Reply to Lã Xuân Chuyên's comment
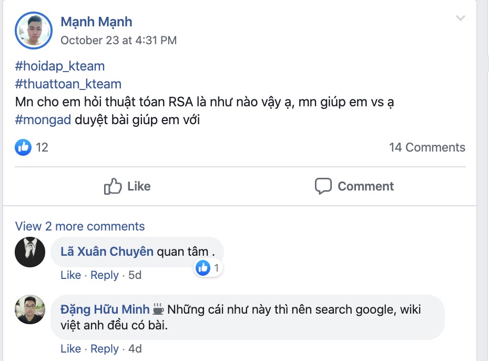This screenshot has width=489, height=361. [104, 275]
